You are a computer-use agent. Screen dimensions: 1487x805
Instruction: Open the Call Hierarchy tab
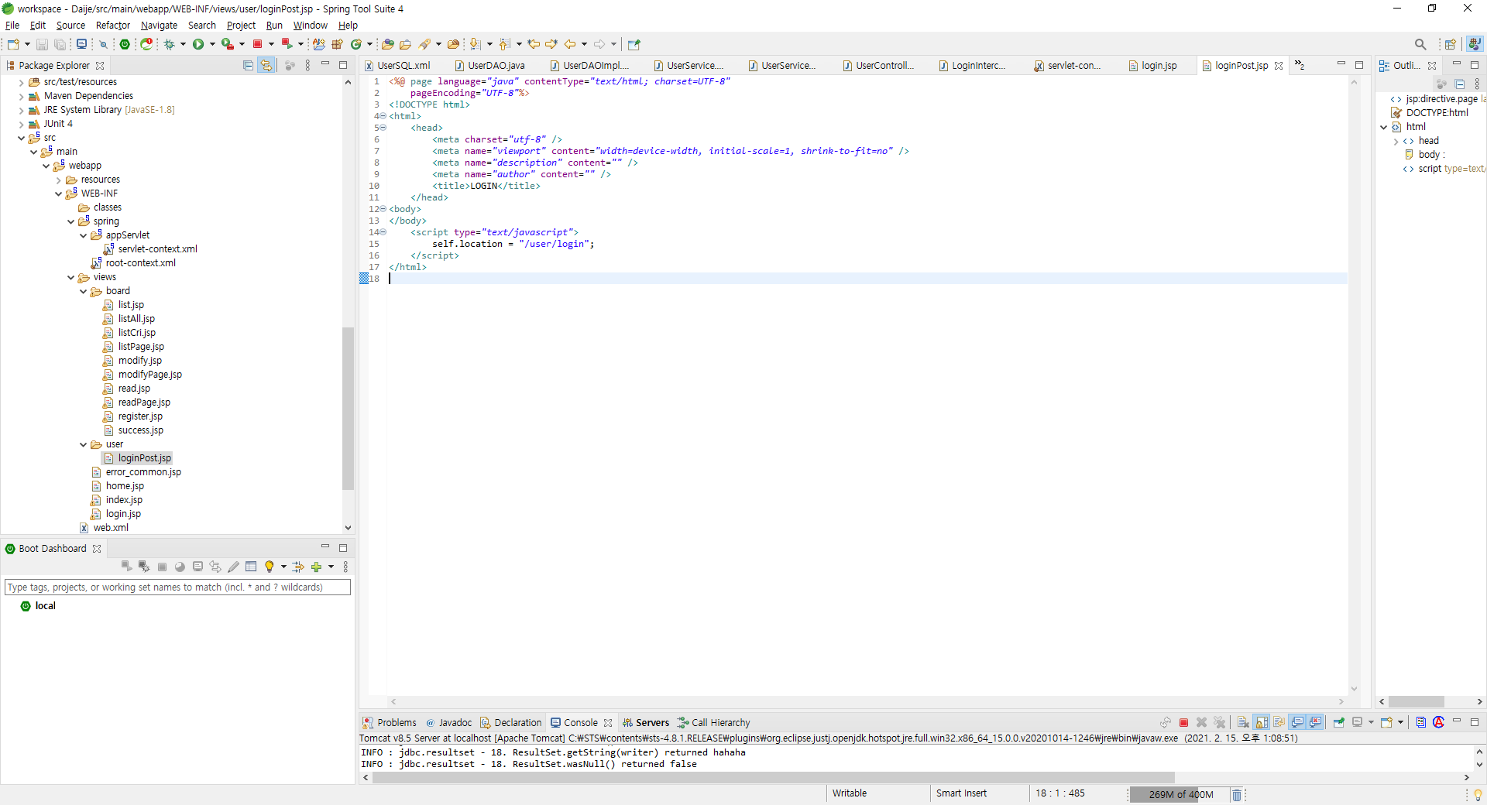[x=713, y=722]
